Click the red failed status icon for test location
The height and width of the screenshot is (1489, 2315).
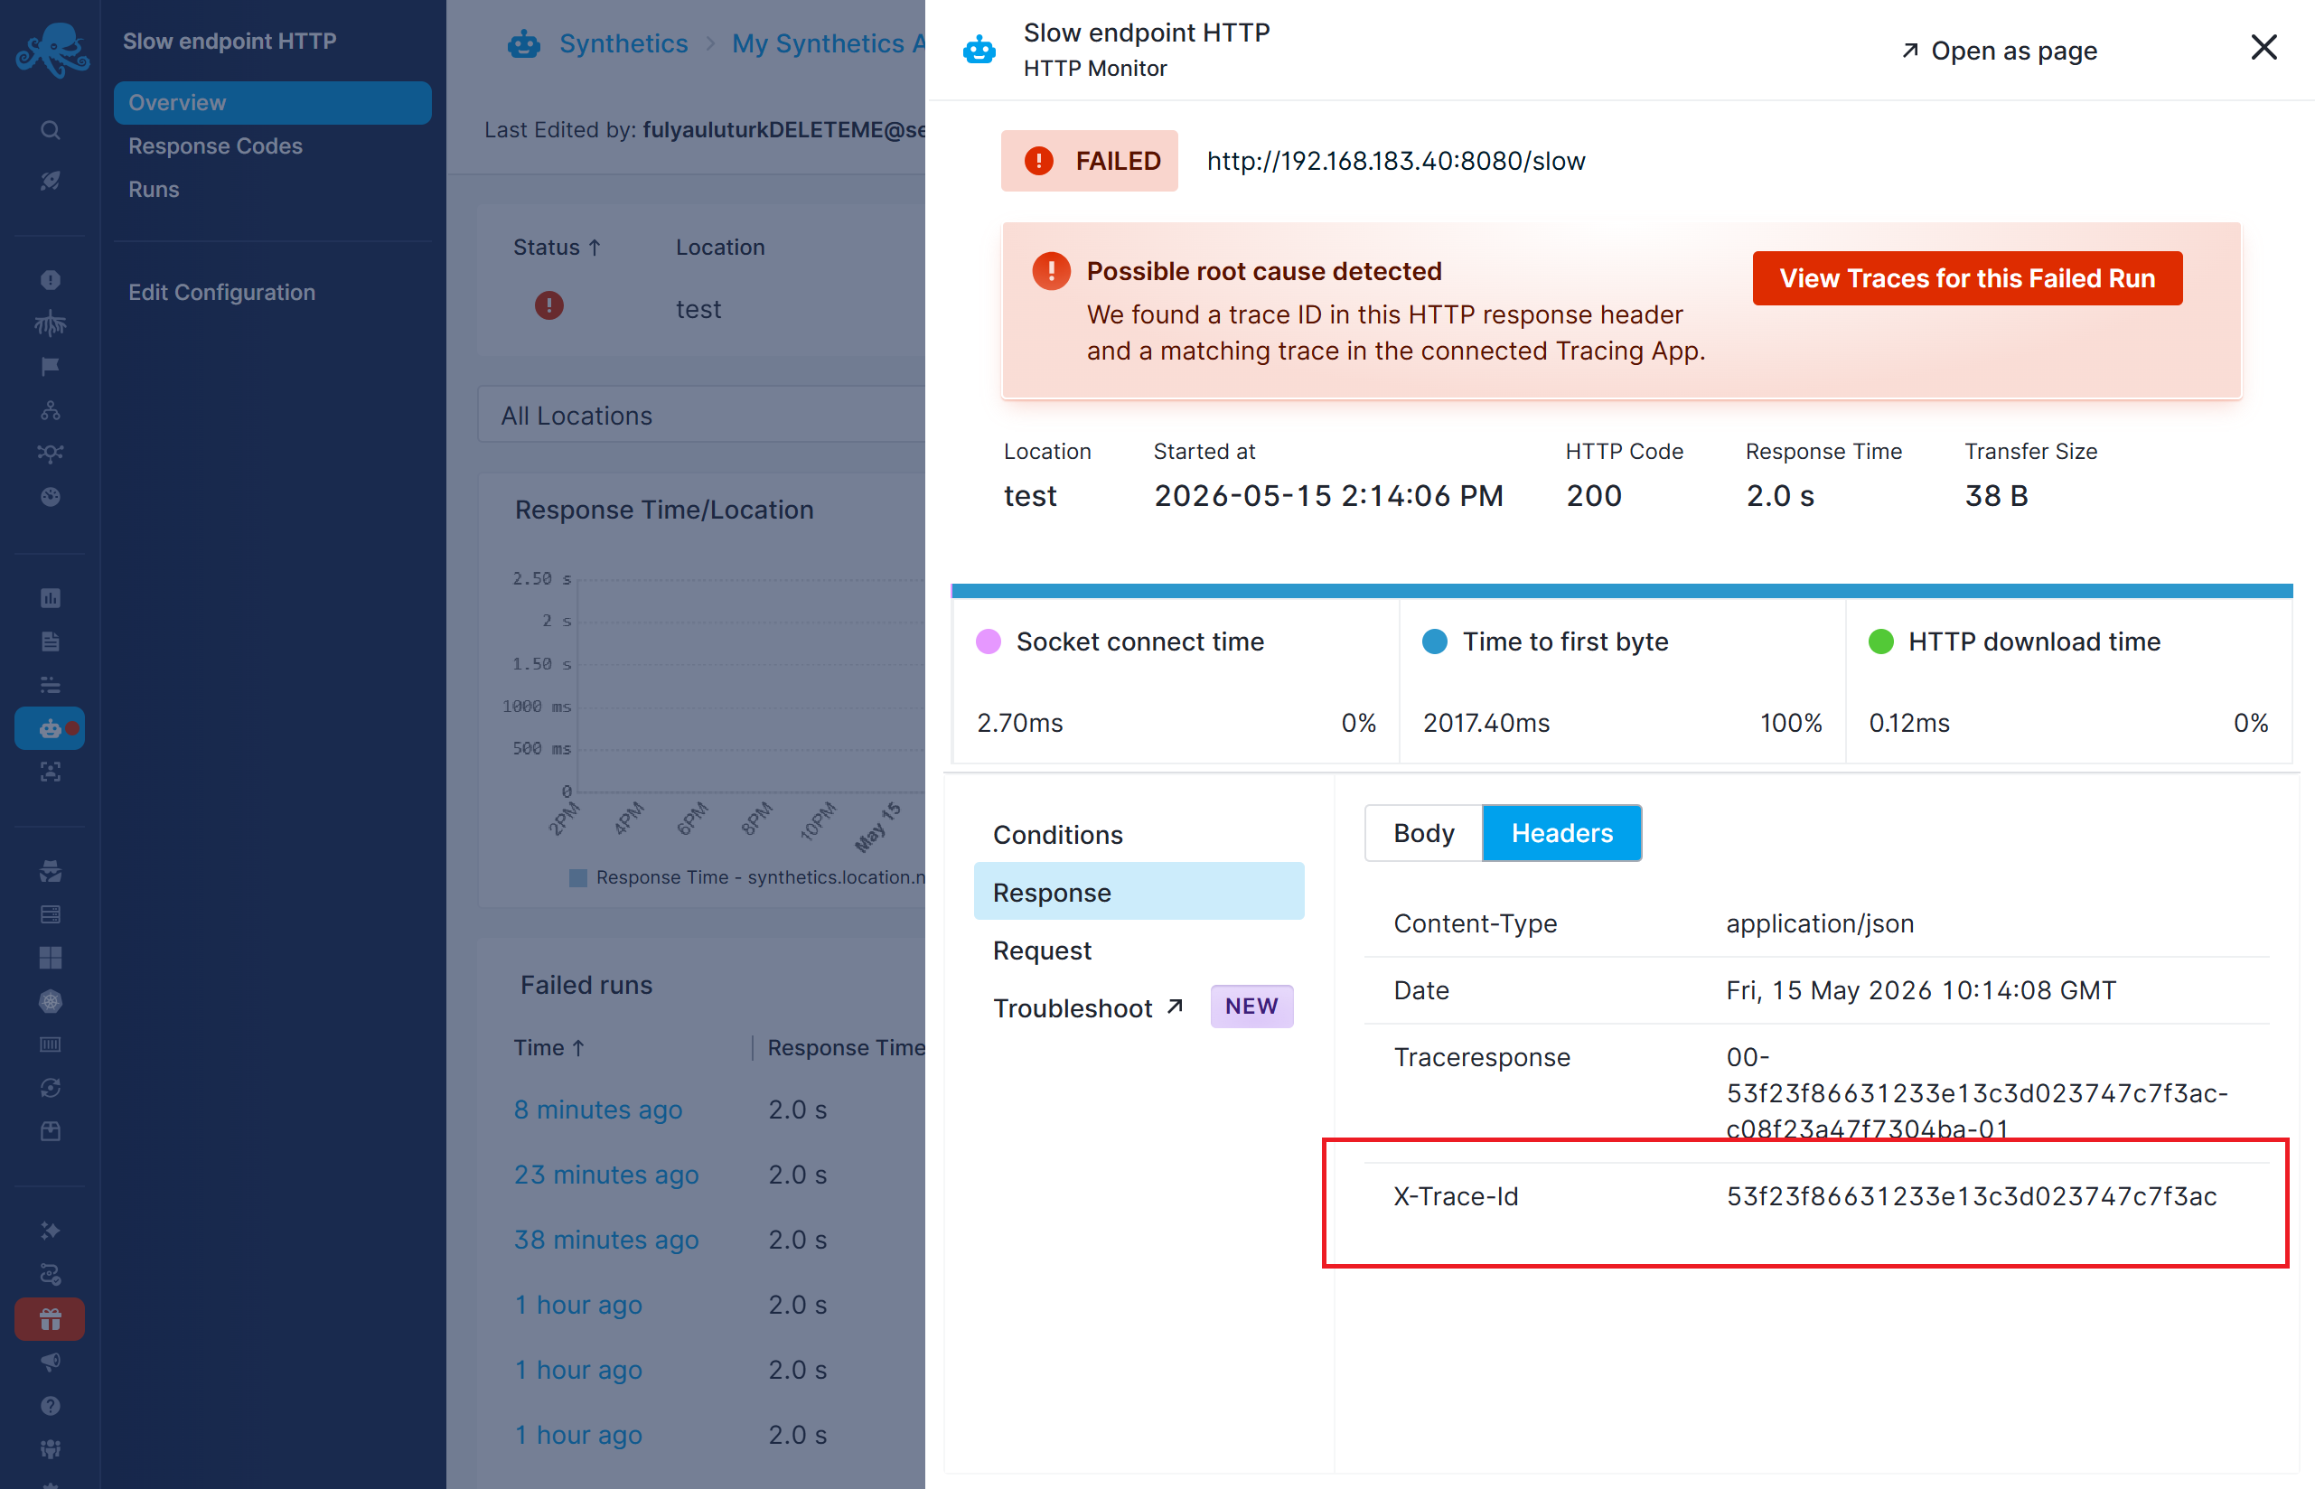548,305
